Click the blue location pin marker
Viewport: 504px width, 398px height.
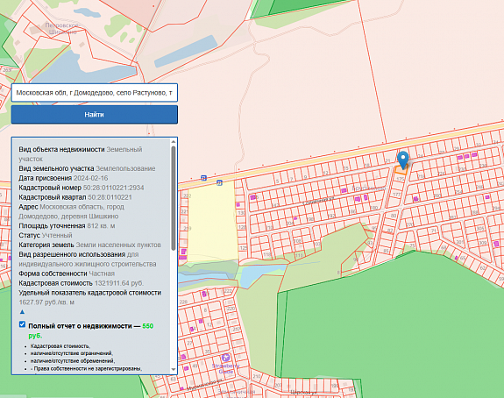click(x=402, y=160)
